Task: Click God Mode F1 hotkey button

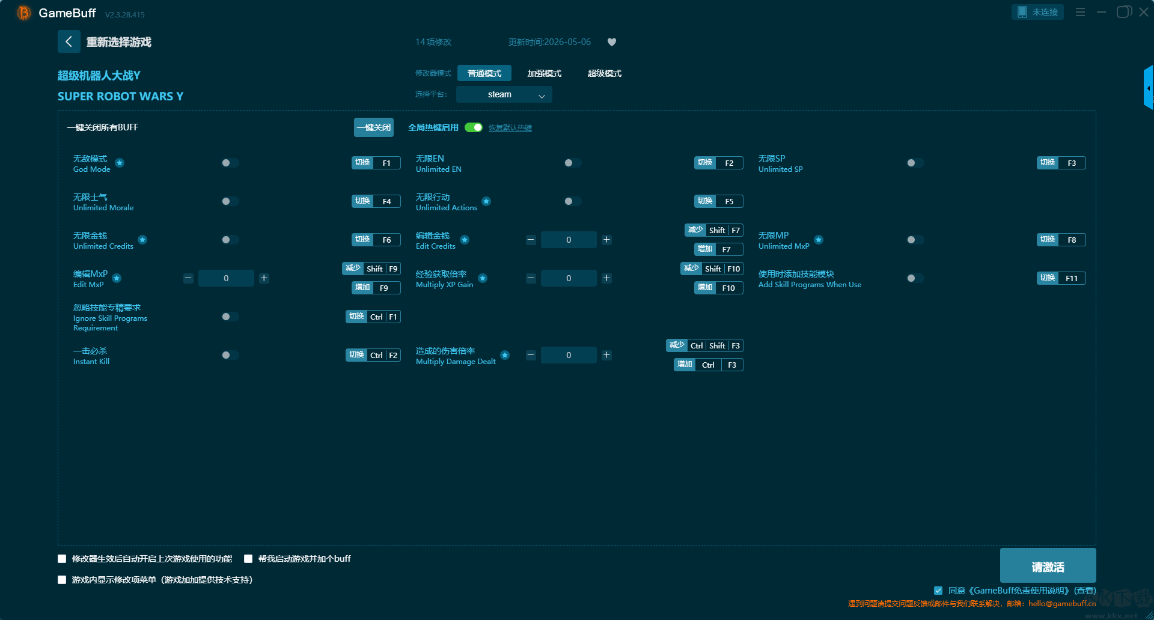Action: coord(376,163)
